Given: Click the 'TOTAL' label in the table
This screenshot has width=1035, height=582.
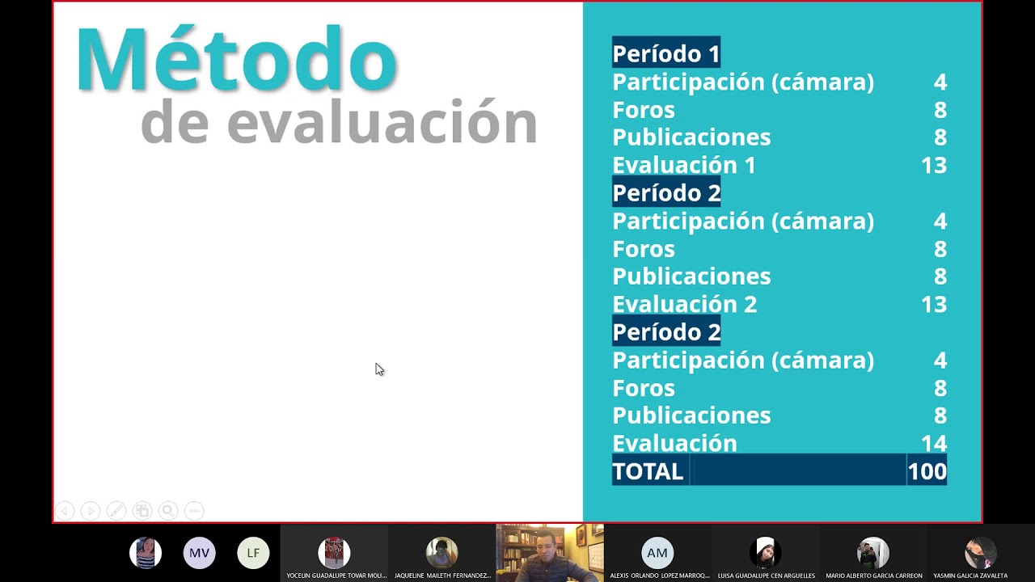Looking at the screenshot, I should click(x=648, y=471).
